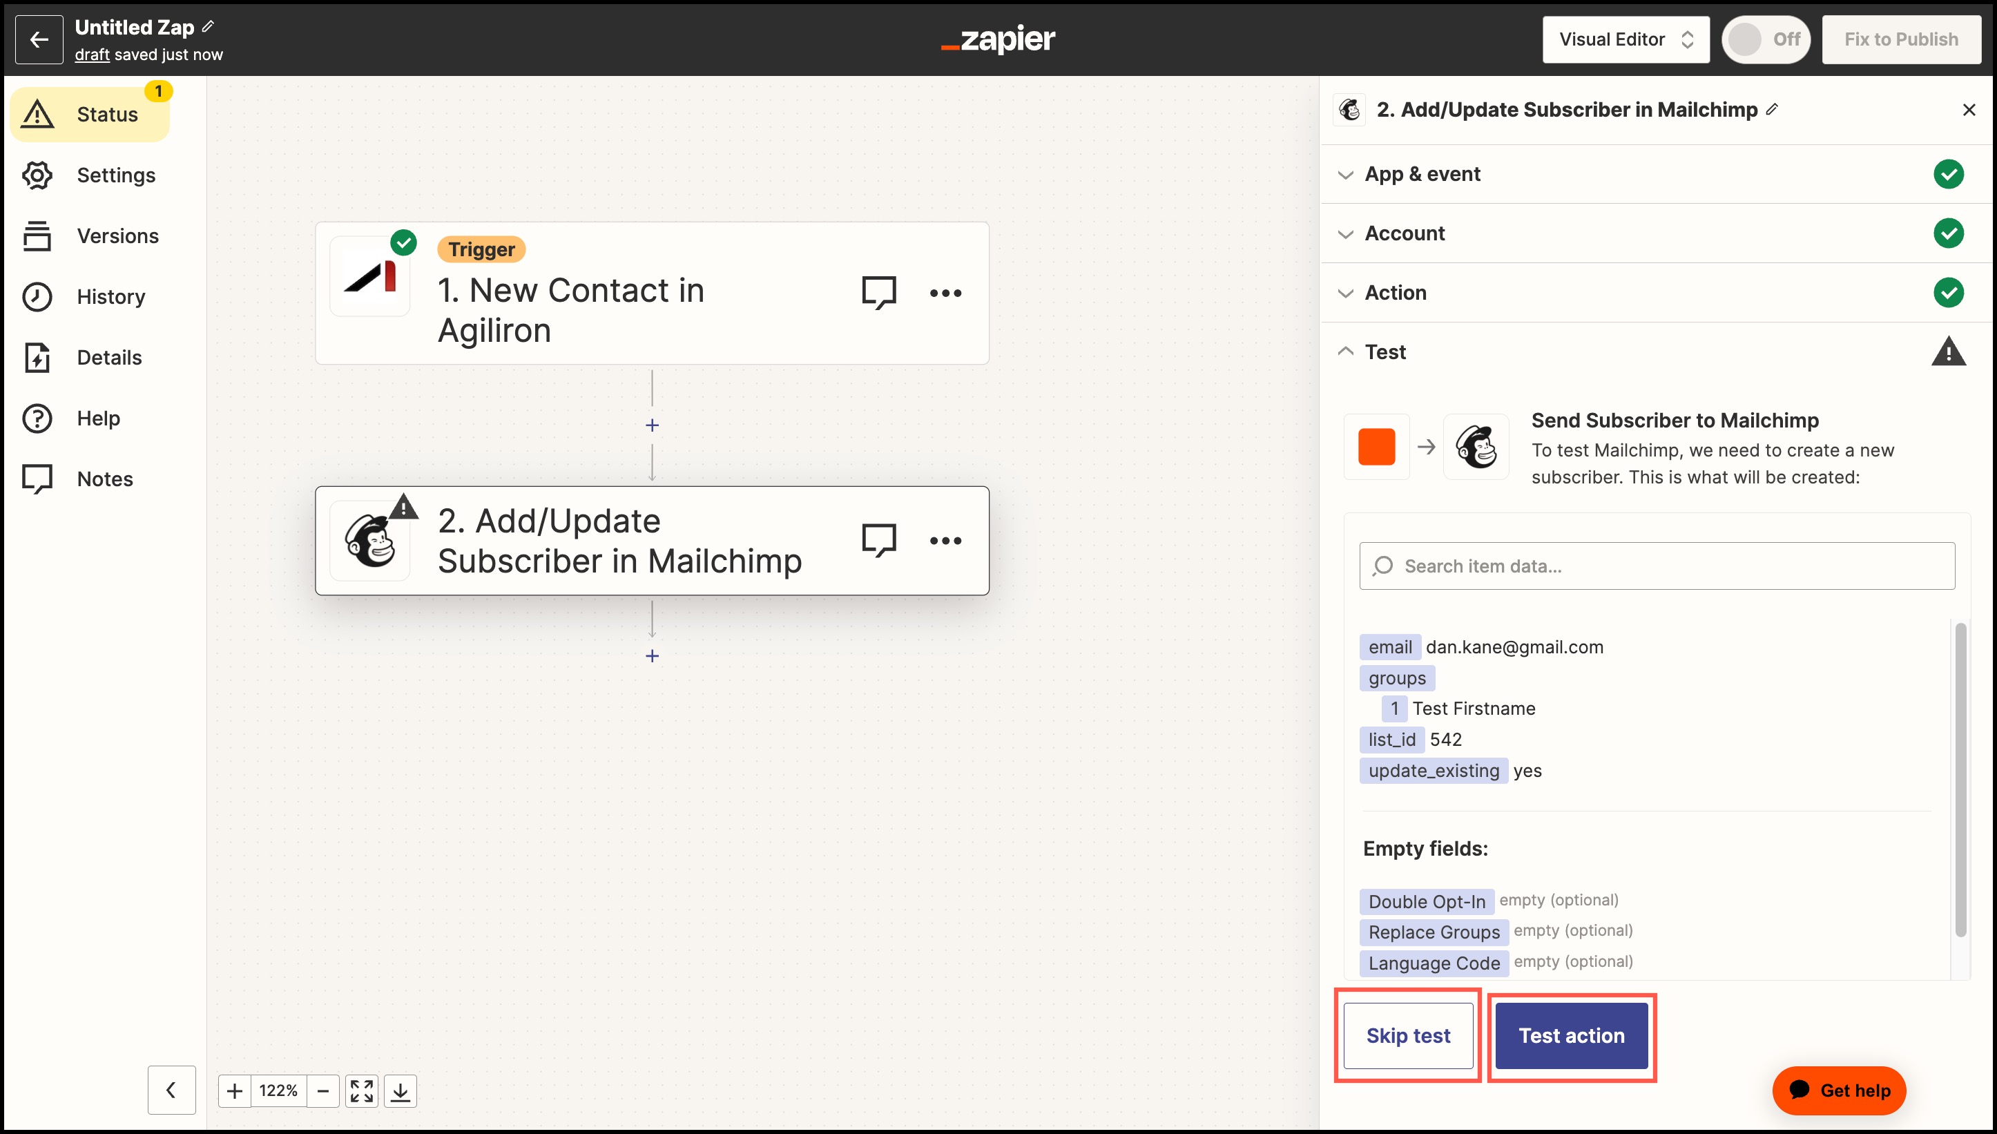Click fit-to-view icon in zoom toolbar
This screenshot has width=1997, height=1134.
click(x=361, y=1090)
